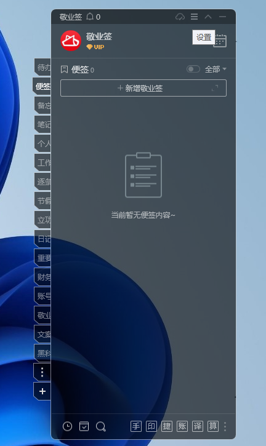Screen dimensions: 266x446
Task: Click the red 敬业签 avatar logo
Action: point(71,41)
